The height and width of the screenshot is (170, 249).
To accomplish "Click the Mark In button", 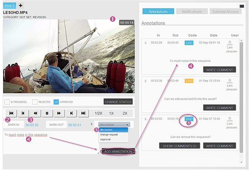I will coord(14,125).
